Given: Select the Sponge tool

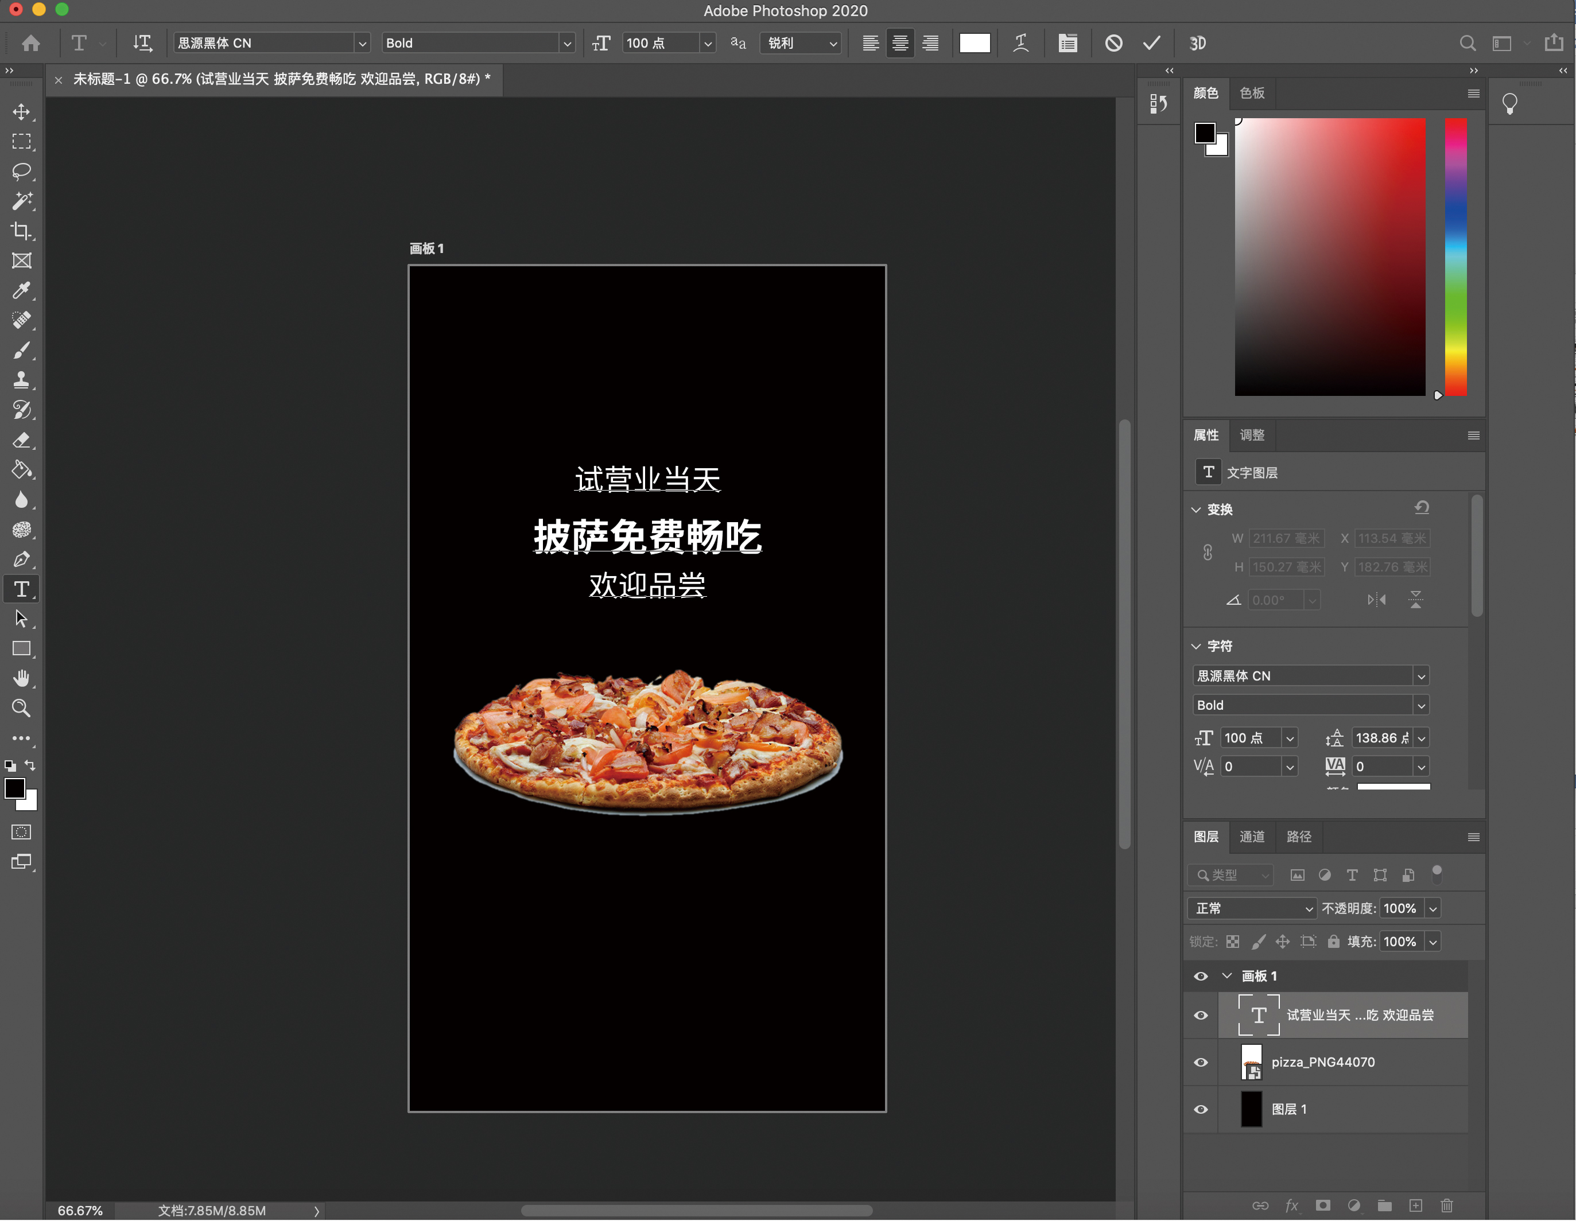Looking at the screenshot, I should point(22,530).
